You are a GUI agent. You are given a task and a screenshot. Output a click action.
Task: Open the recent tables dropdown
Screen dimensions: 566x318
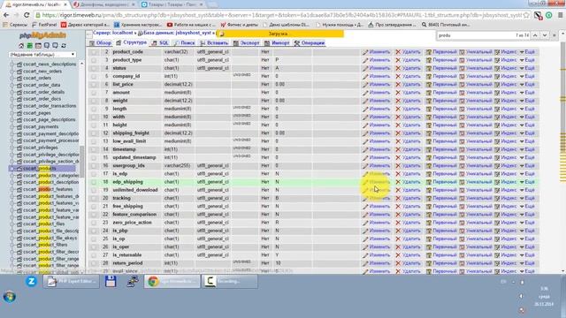42,55
